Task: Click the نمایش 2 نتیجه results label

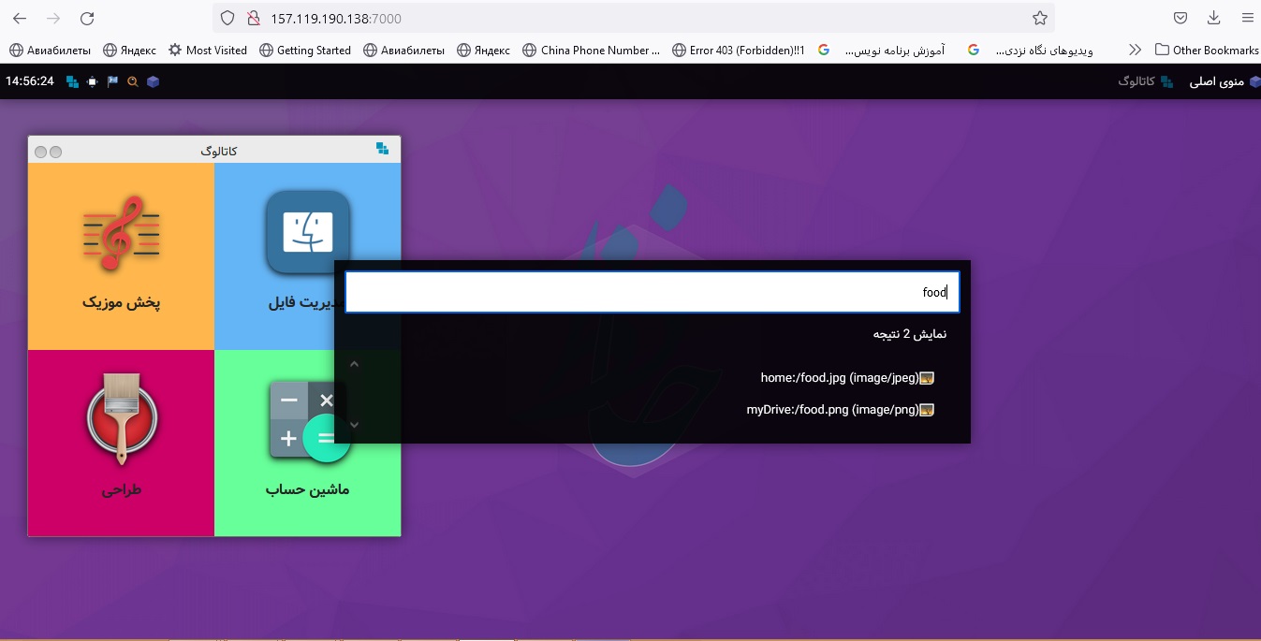Action: coord(910,334)
